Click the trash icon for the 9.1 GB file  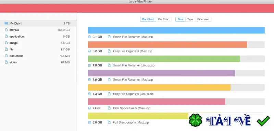click(x=89, y=37)
